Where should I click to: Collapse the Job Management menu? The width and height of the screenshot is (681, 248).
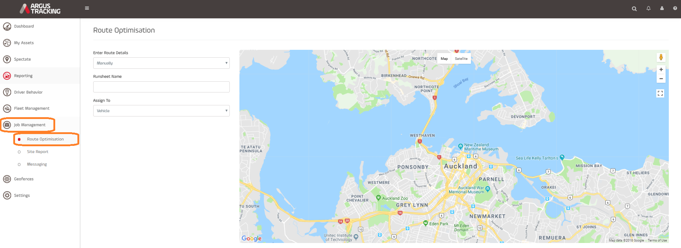click(x=29, y=125)
